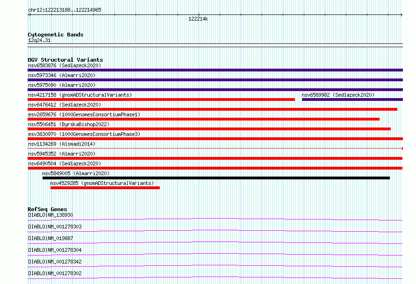The width and height of the screenshot is (416, 284).
Task: Select the DIABLO|NM_138930 transcript label
Action: (50, 215)
